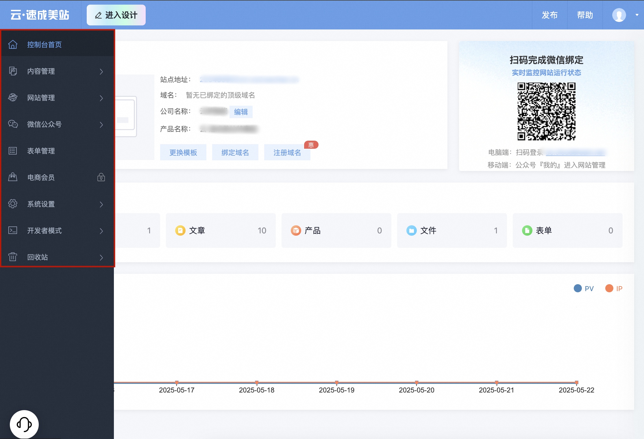This screenshot has width=644, height=439.
Task: Expand the 内容管理 chevron
Action: coord(101,71)
